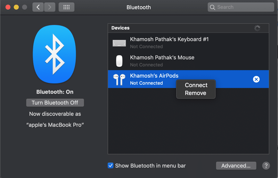Click the forward navigation arrow
The height and width of the screenshot is (178, 278).
(x=50, y=7)
